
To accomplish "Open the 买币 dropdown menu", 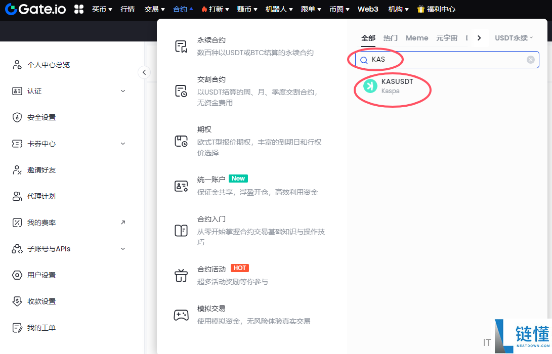I will click(x=102, y=9).
